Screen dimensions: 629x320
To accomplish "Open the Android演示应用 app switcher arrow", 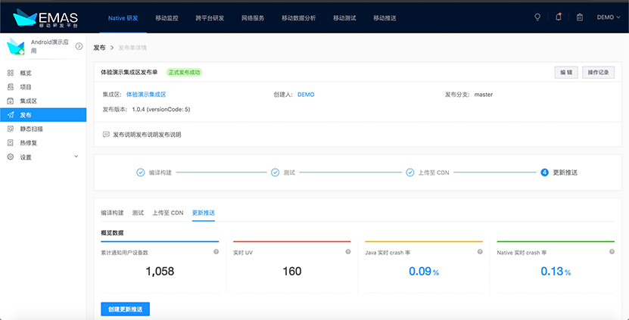I will [x=79, y=47].
